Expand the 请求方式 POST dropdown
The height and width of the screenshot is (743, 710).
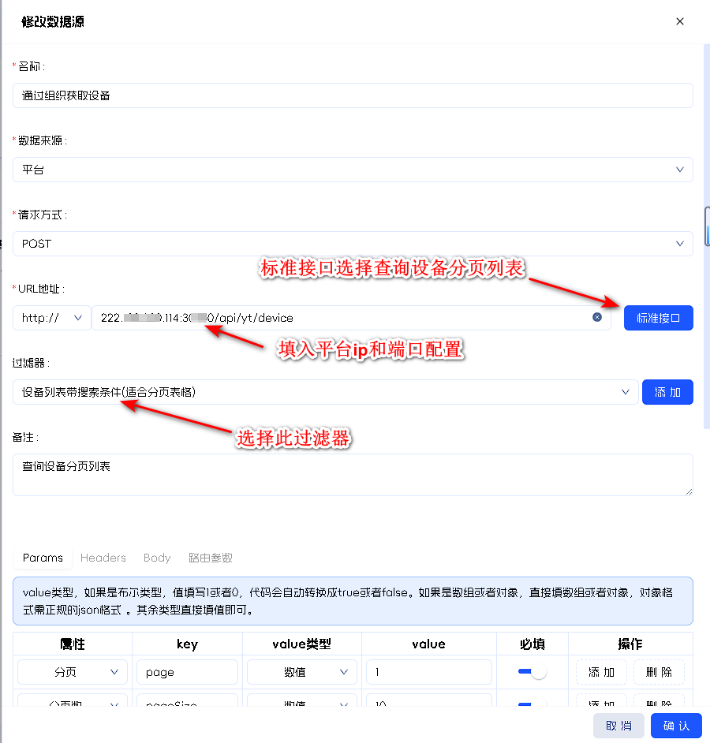(x=352, y=244)
